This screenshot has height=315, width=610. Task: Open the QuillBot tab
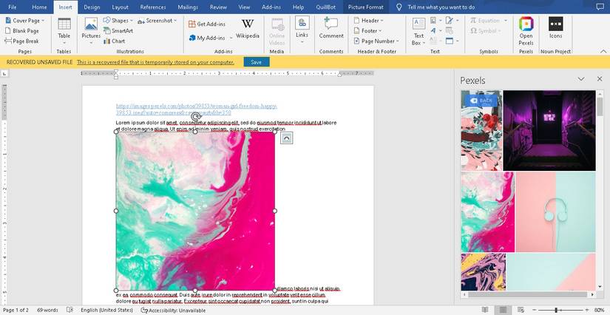pyautogui.click(x=326, y=7)
